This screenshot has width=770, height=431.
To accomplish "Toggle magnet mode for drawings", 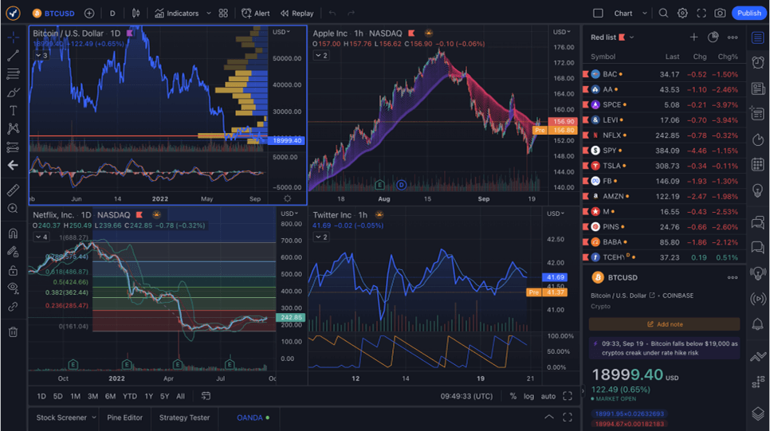I will pyautogui.click(x=14, y=233).
